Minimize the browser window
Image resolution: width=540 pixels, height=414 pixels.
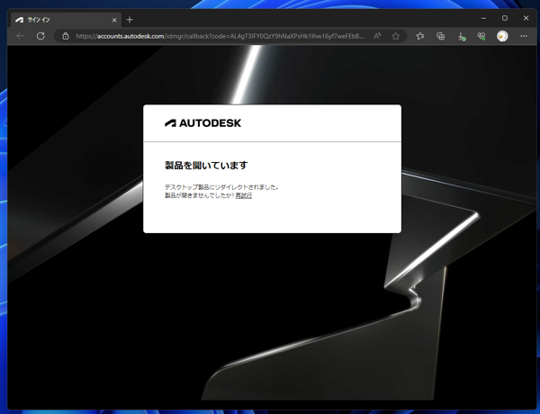(483, 18)
